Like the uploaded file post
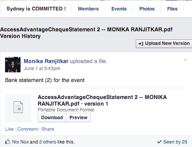 tap(9, 129)
